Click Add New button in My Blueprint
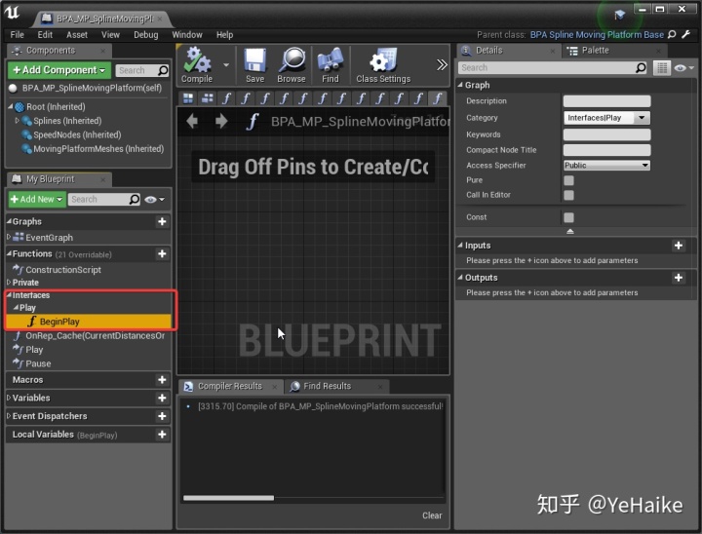Screen dimensions: 702x534 (x=37, y=199)
